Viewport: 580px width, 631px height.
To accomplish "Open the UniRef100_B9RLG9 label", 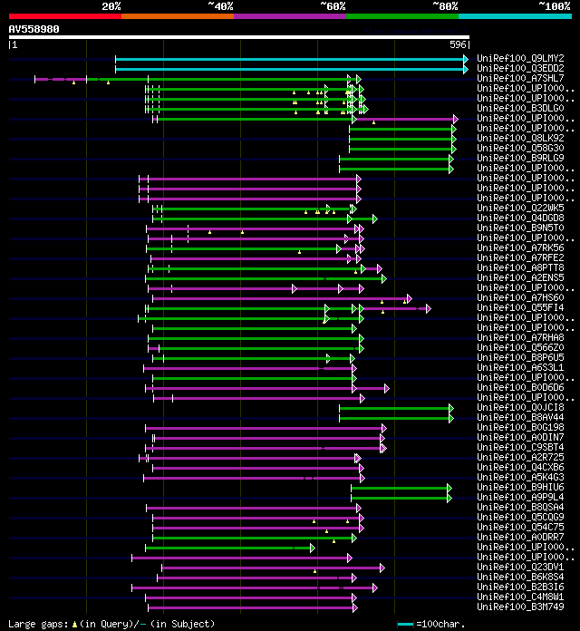I will click(x=520, y=158).
